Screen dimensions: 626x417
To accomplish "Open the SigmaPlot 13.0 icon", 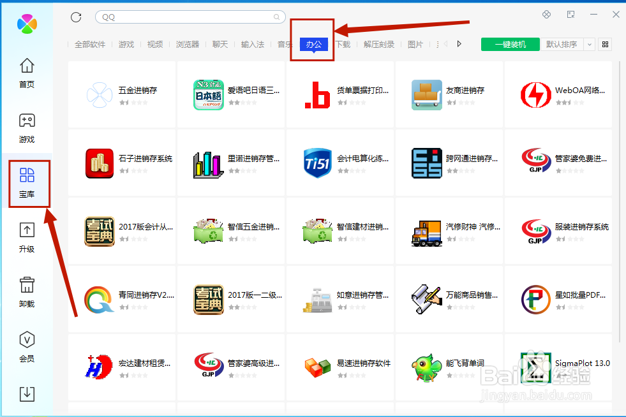I will [x=536, y=368].
